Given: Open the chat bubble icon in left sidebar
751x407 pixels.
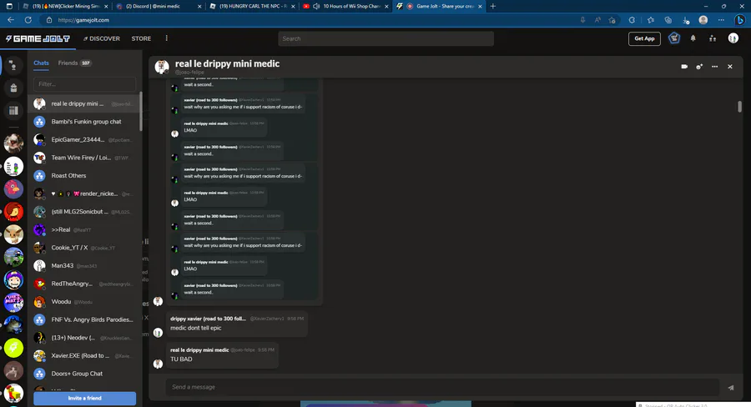Looking at the screenshot, I should [13, 65].
